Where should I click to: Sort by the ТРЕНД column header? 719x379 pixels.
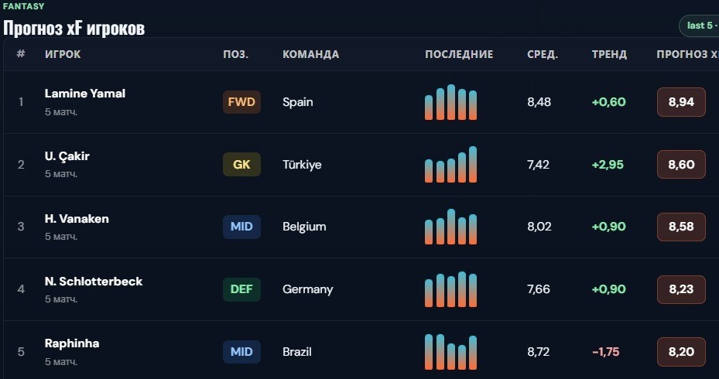[x=609, y=54]
